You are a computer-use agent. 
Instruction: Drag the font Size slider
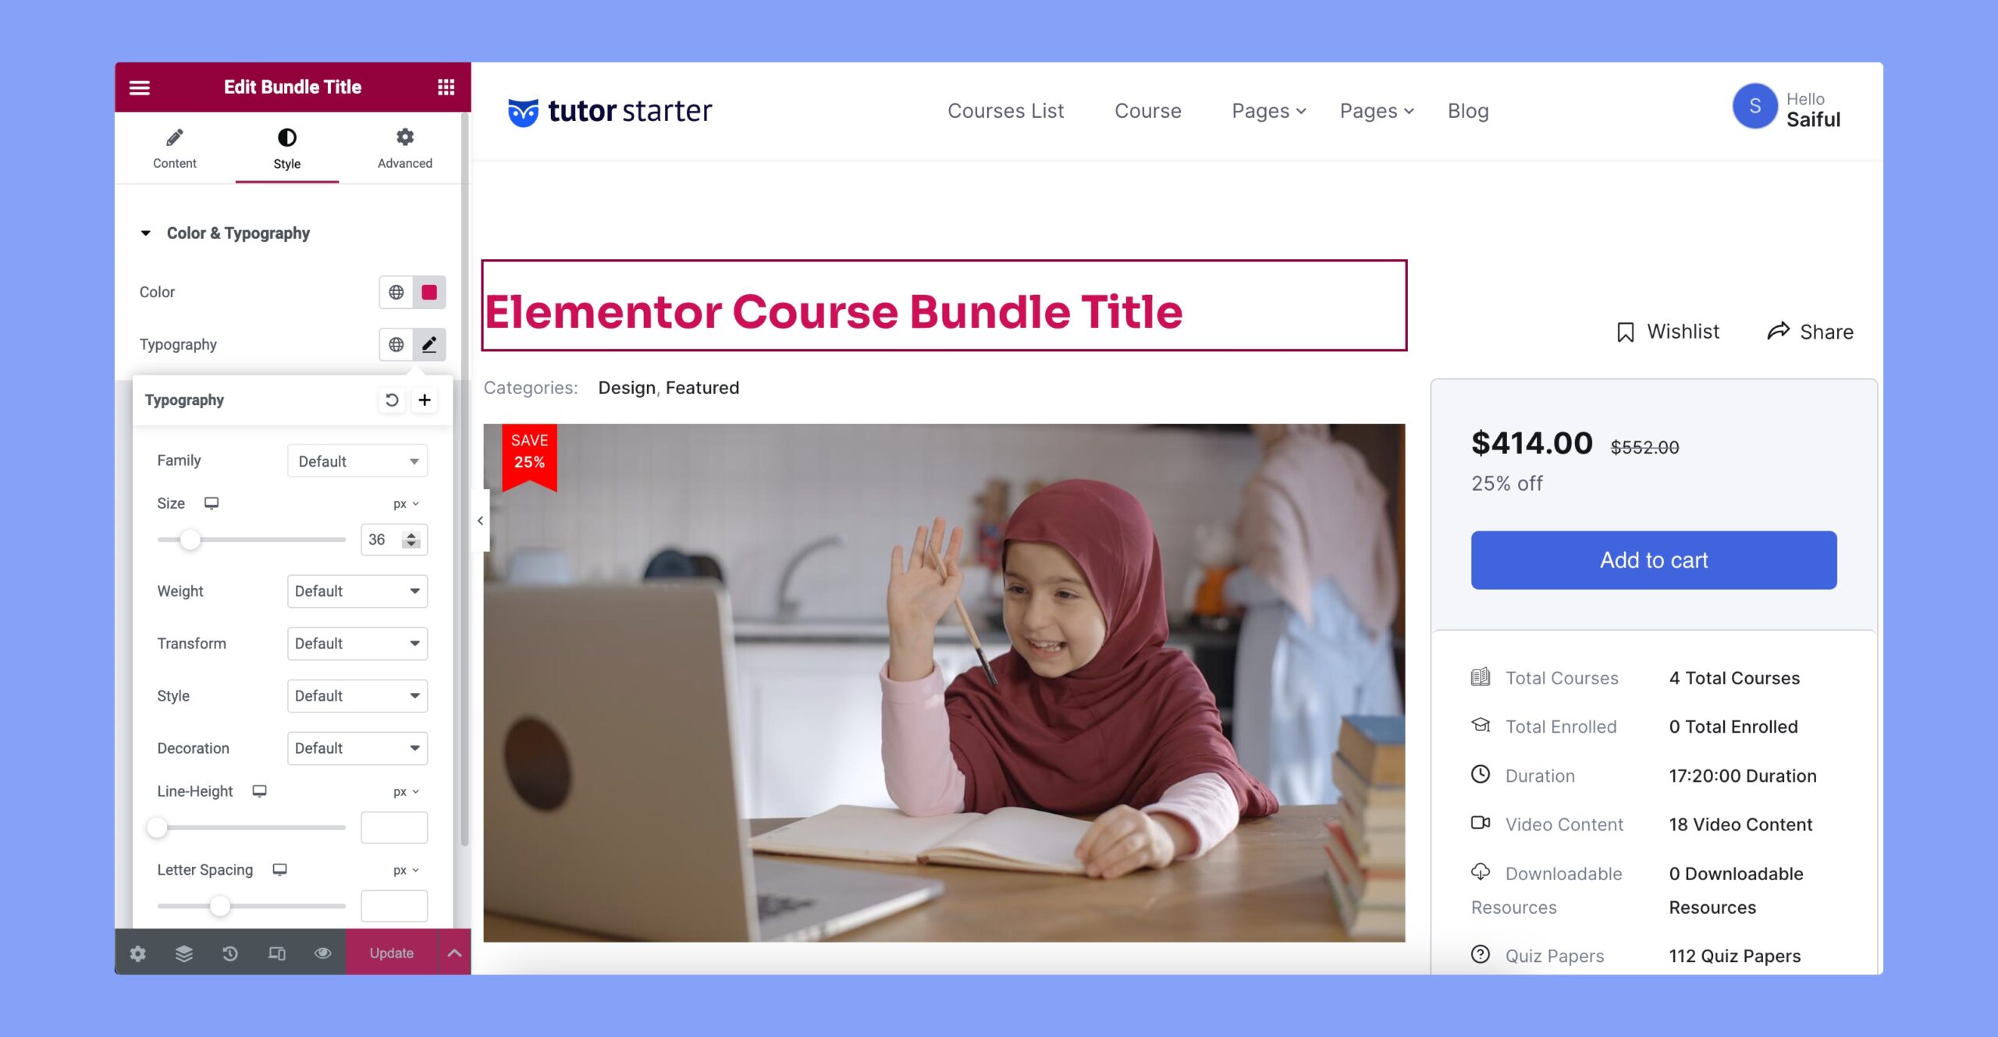point(190,538)
